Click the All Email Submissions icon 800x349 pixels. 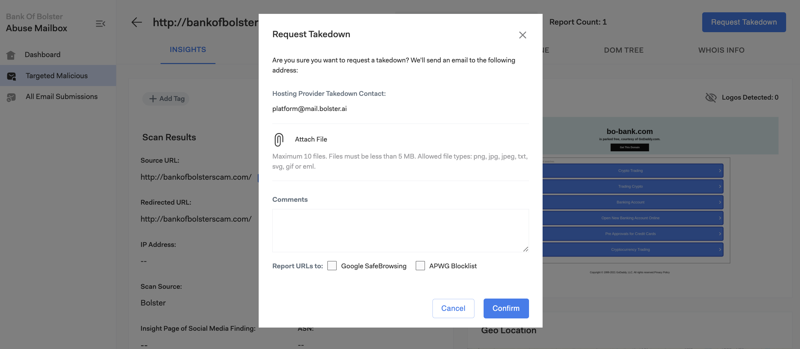pyautogui.click(x=11, y=97)
